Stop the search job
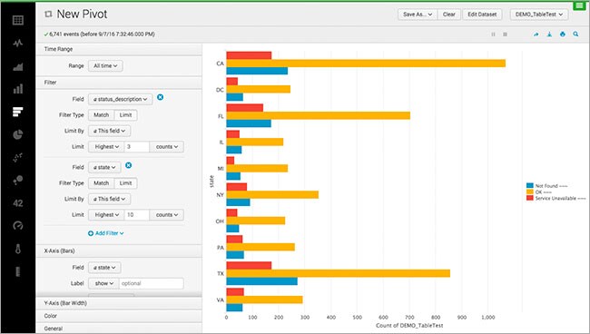Screen dimensions: 590x334 click(505, 34)
